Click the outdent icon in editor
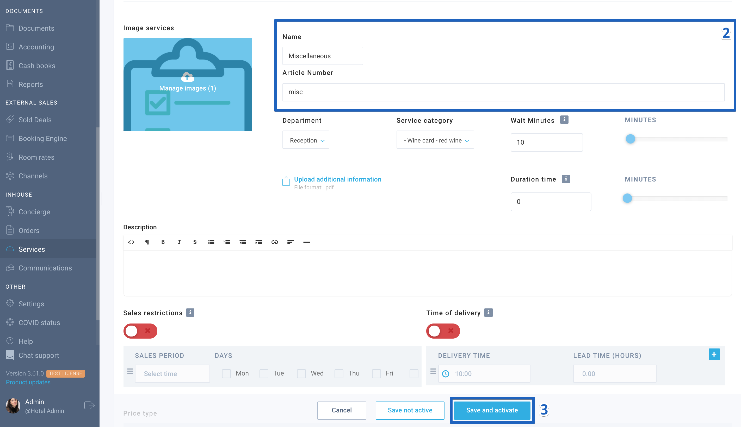The width and height of the screenshot is (741, 427). [243, 242]
